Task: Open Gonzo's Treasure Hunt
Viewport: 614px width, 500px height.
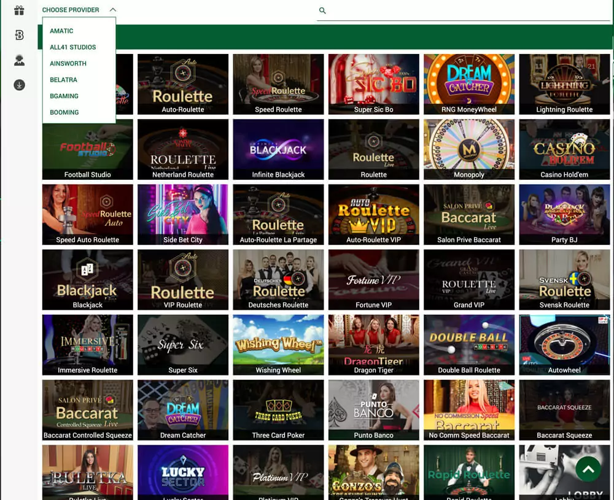Action: tap(373, 472)
